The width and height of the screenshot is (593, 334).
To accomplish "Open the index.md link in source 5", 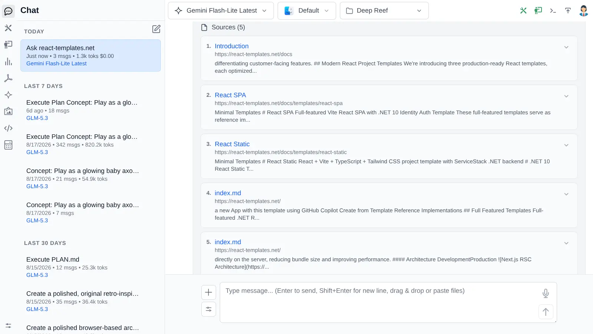I will click(x=228, y=242).
